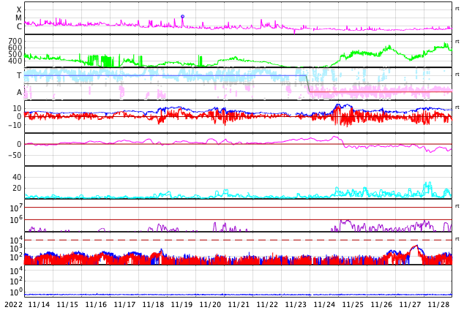Click the 11/16 date label
The image size is (464, 310).
tap(96, 304)
